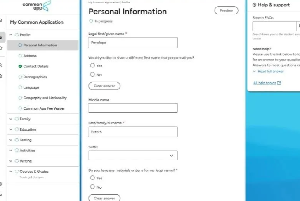This screenshot has height=201, width=300.
Task: Open Demographics in the sidebar
Action: 35,77
